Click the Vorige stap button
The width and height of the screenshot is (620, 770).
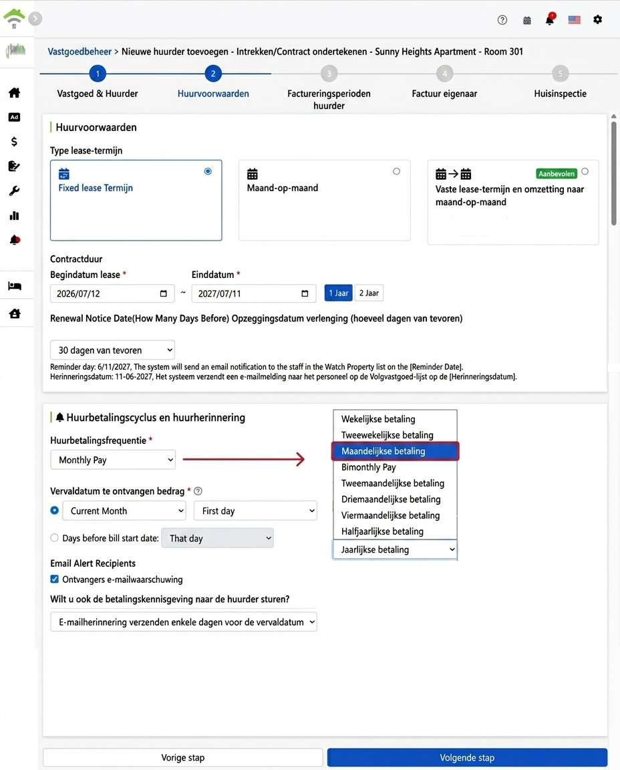pyautogui.click(x=182, y=757)
